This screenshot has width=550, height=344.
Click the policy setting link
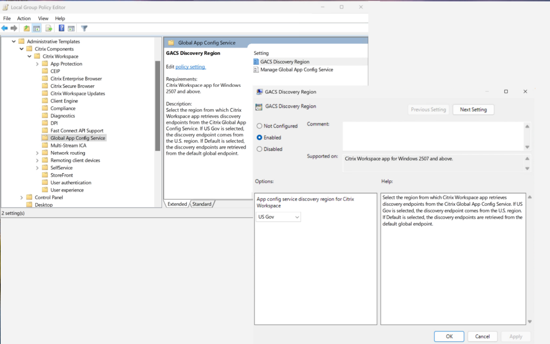190,67
